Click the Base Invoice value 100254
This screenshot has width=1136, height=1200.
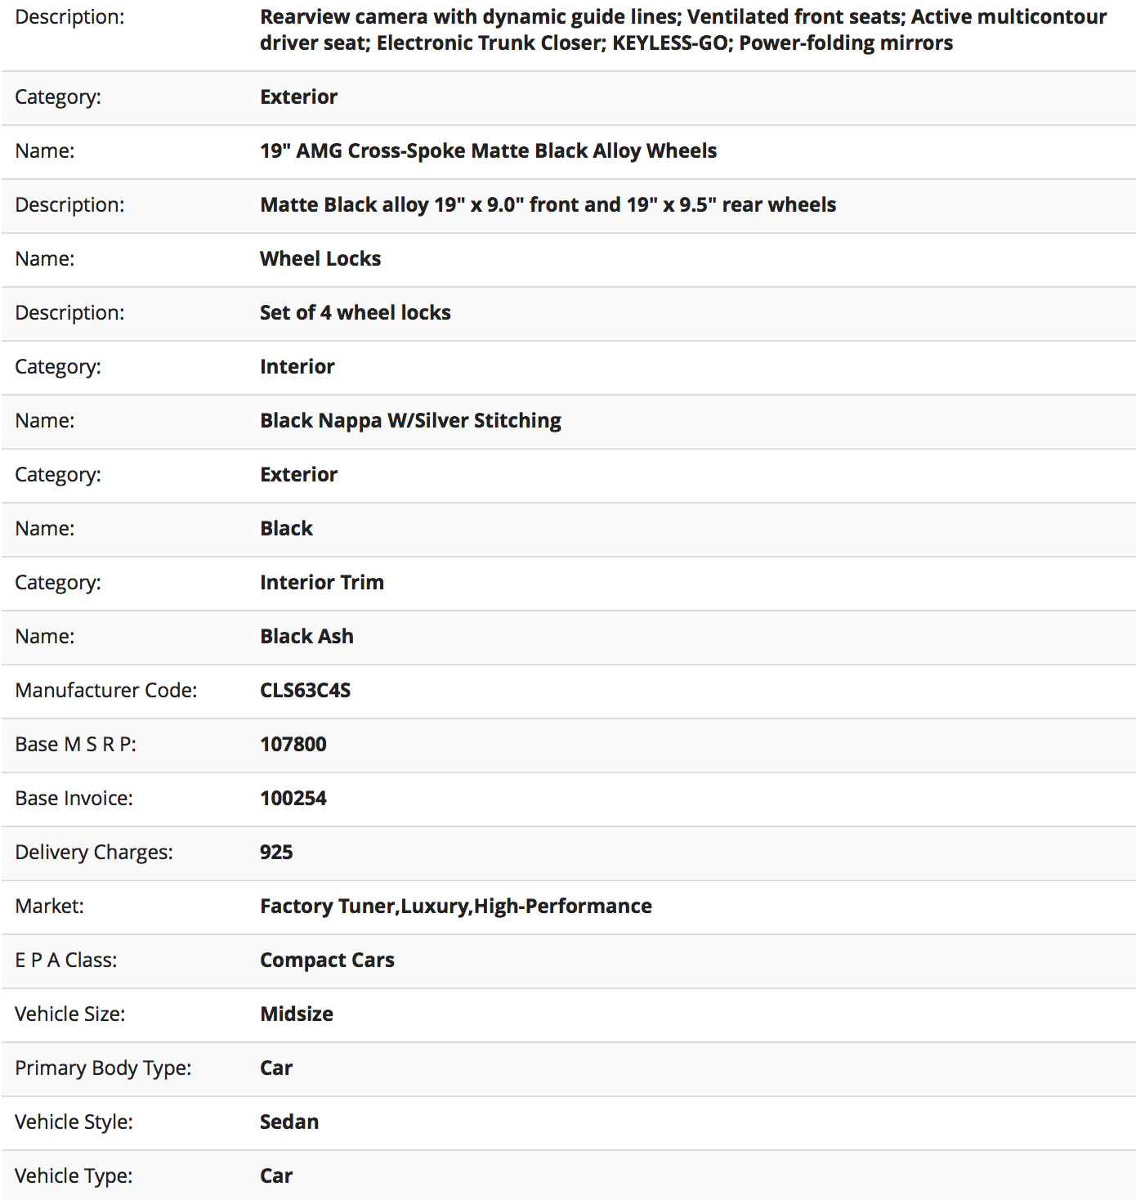[x=293, y=799]
